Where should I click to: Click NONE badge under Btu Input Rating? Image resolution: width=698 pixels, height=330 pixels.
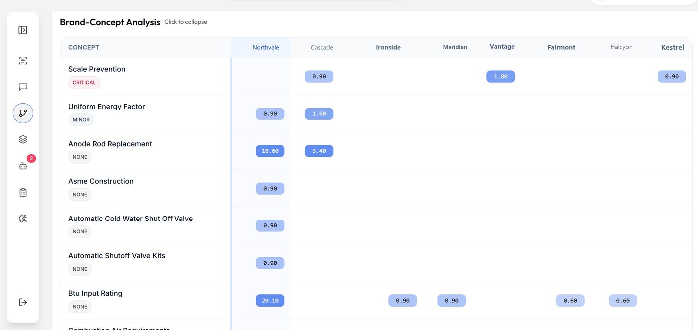click(80, 307)
